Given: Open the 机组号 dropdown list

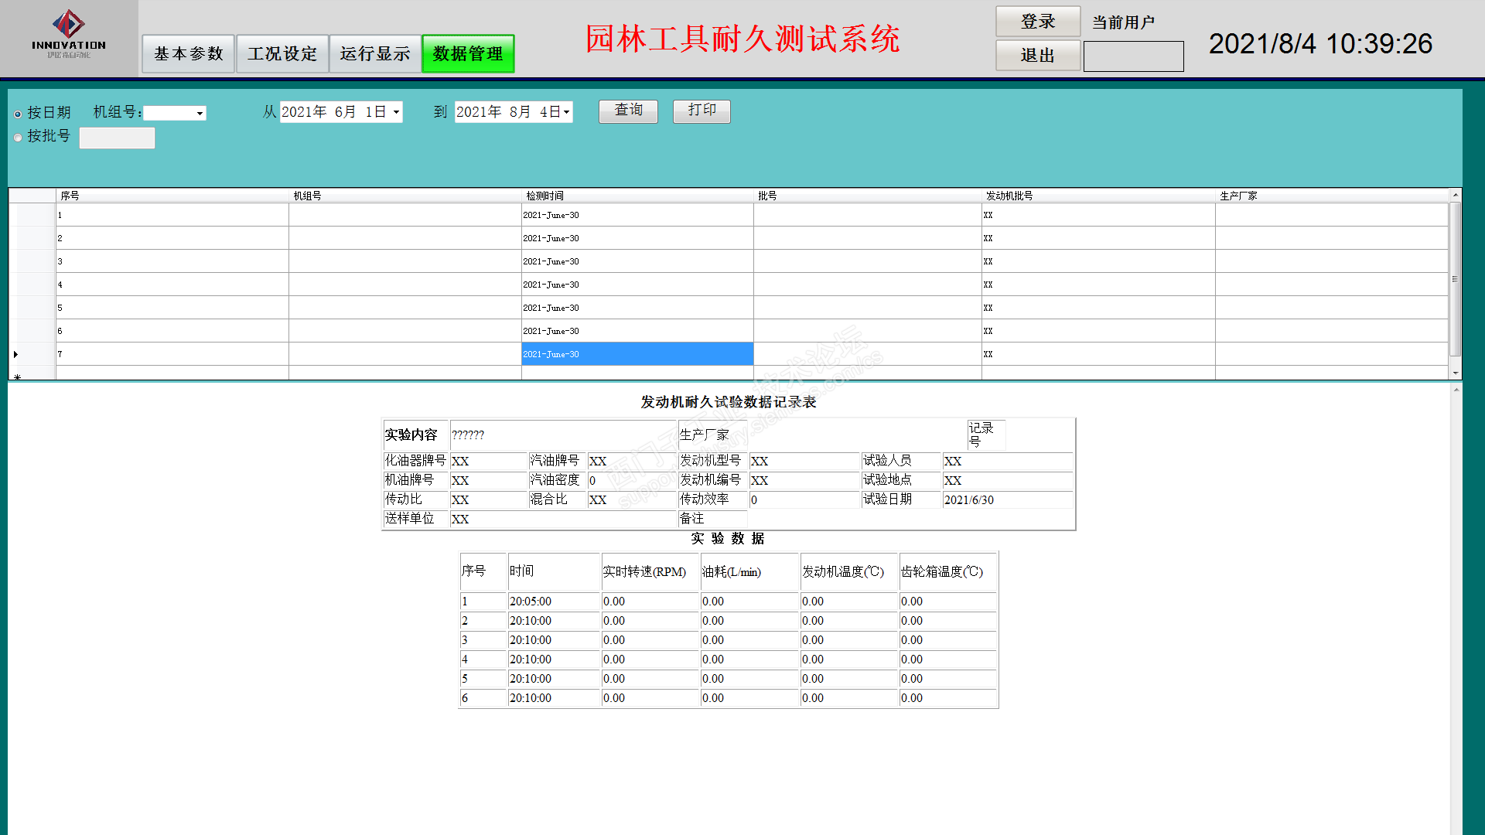Looking at the screenshot, I should click(x=200, y=114).
